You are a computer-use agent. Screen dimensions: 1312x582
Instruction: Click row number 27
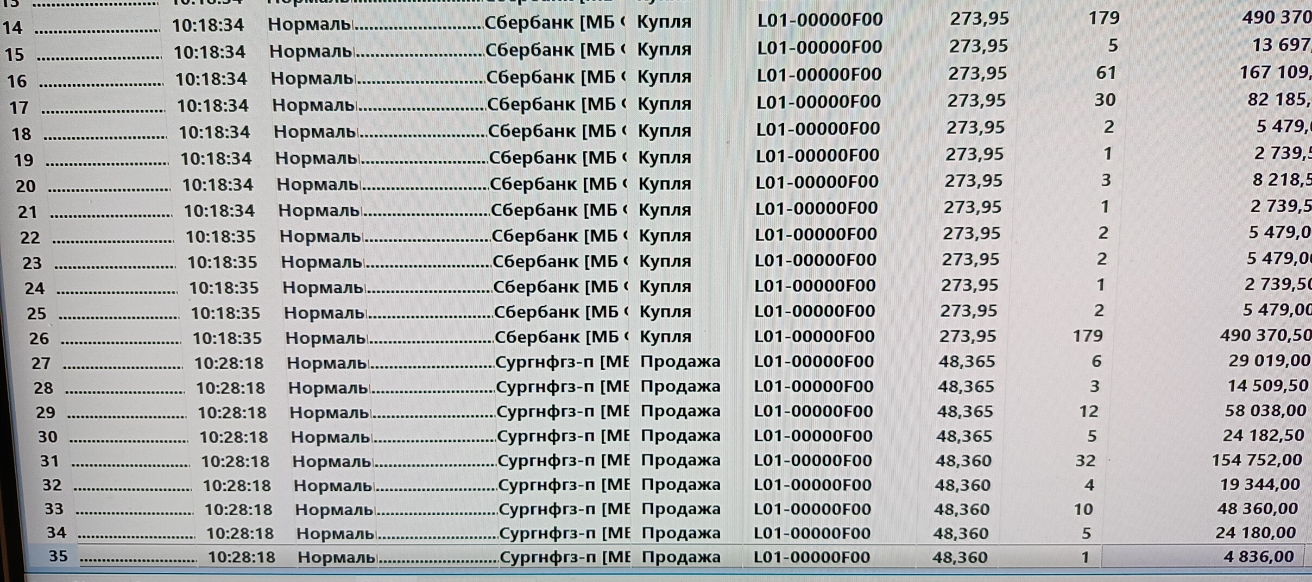coord(41,363)
